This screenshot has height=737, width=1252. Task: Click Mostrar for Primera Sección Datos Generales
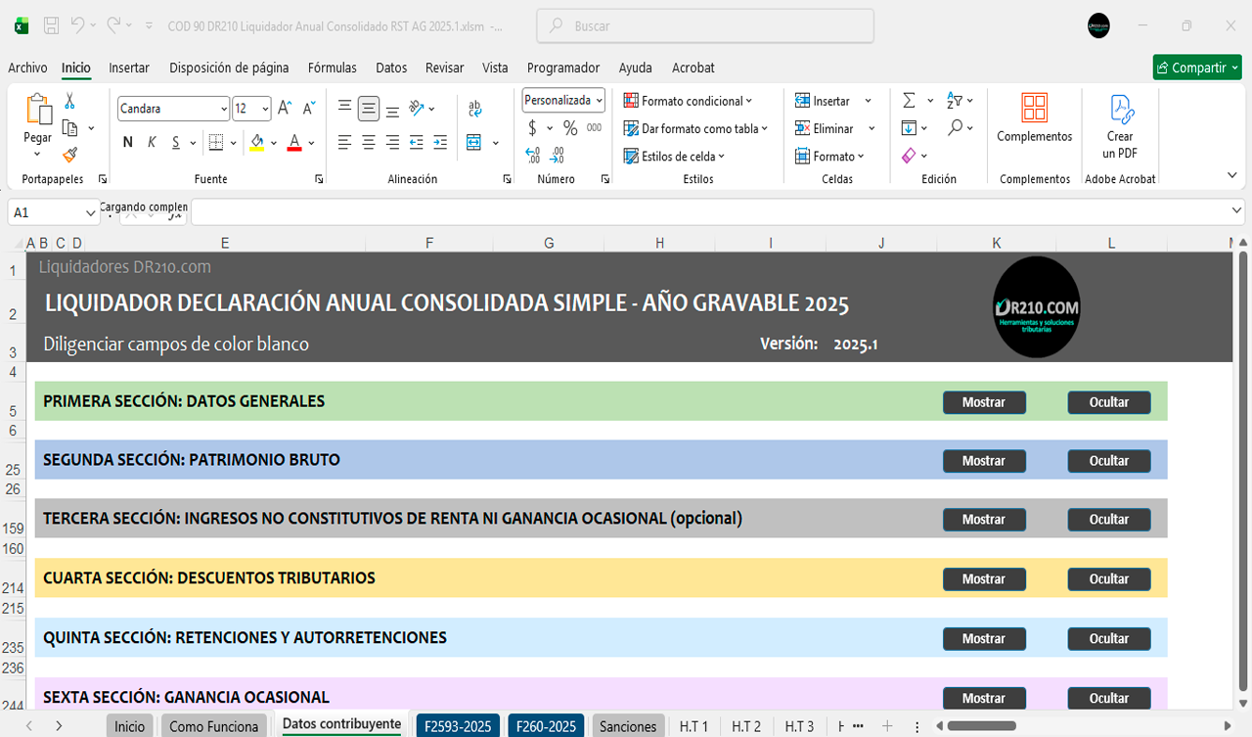click(x=984, y=402)
